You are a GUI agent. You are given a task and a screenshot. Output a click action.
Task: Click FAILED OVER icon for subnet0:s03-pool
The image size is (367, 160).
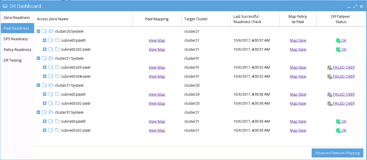329,67
